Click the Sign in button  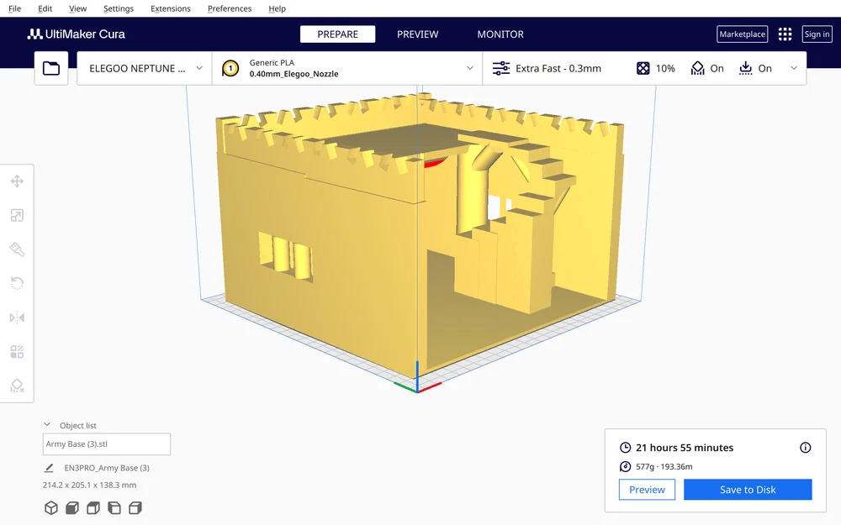point(817,34)
